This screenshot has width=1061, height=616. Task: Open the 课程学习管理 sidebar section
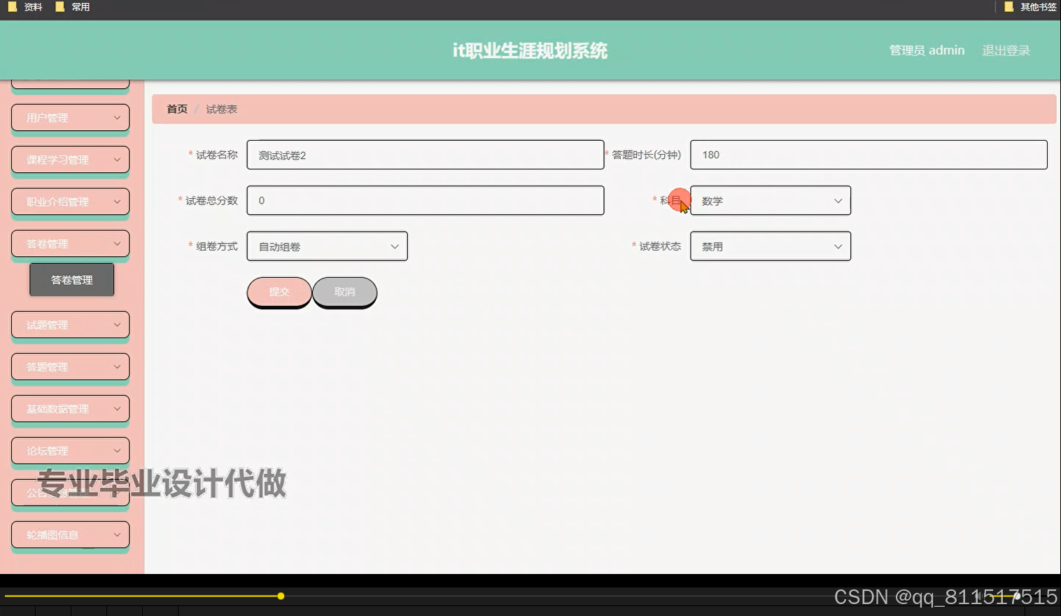pyautogui.click(x=69, y=159)
